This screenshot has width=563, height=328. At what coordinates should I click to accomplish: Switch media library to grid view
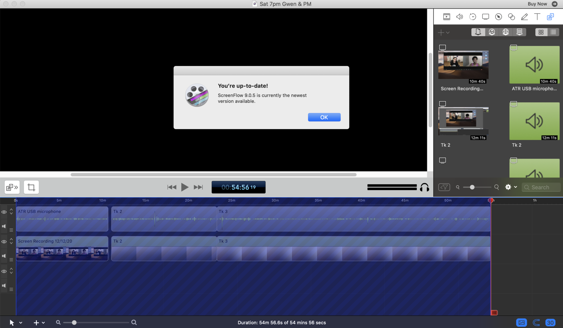(x=541, y=32)
